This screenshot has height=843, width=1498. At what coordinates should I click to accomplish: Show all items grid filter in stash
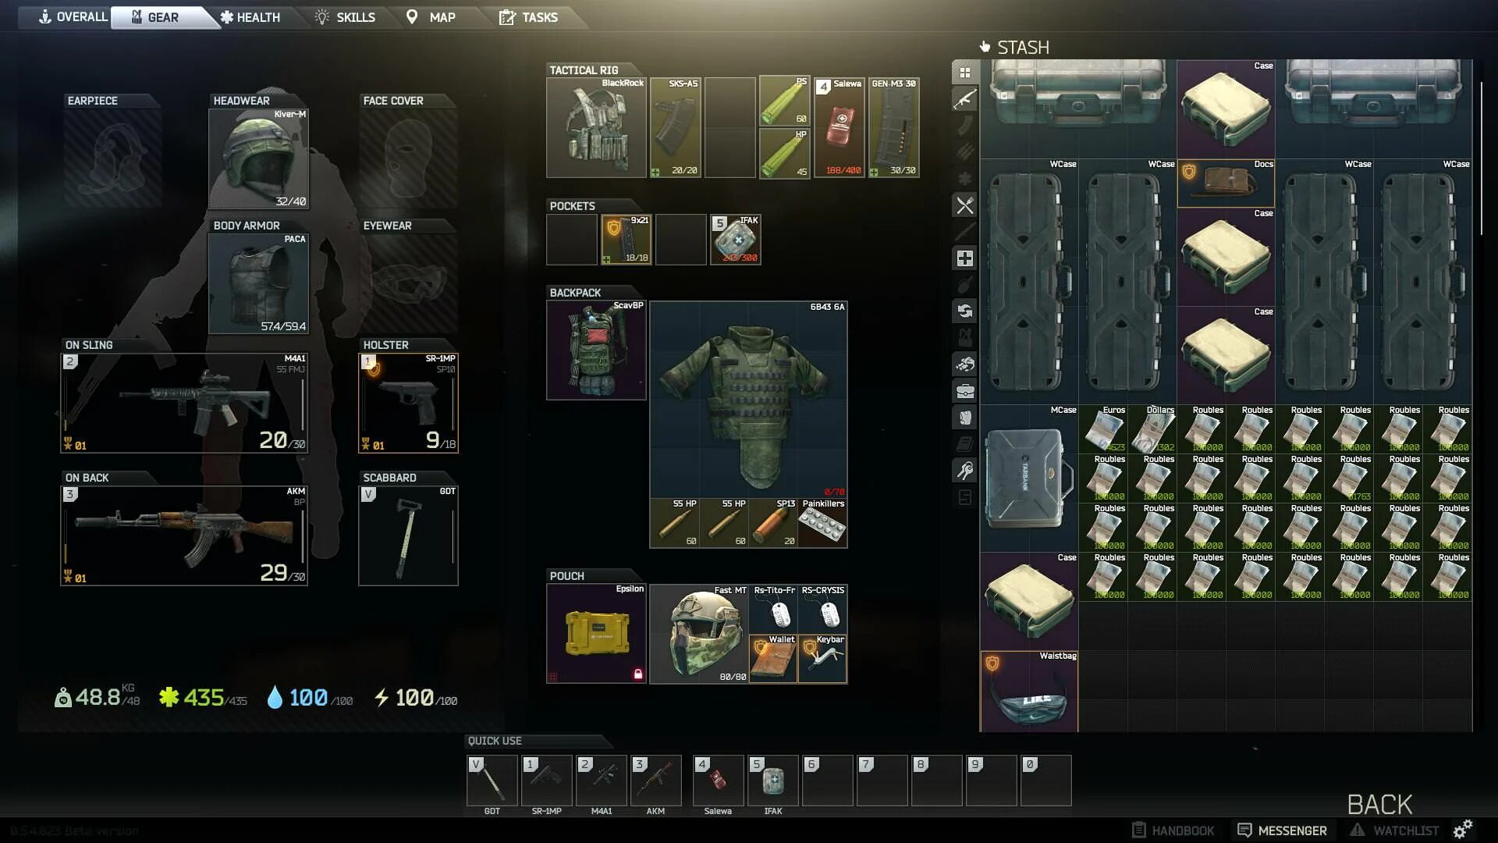(x=965, y=73)
